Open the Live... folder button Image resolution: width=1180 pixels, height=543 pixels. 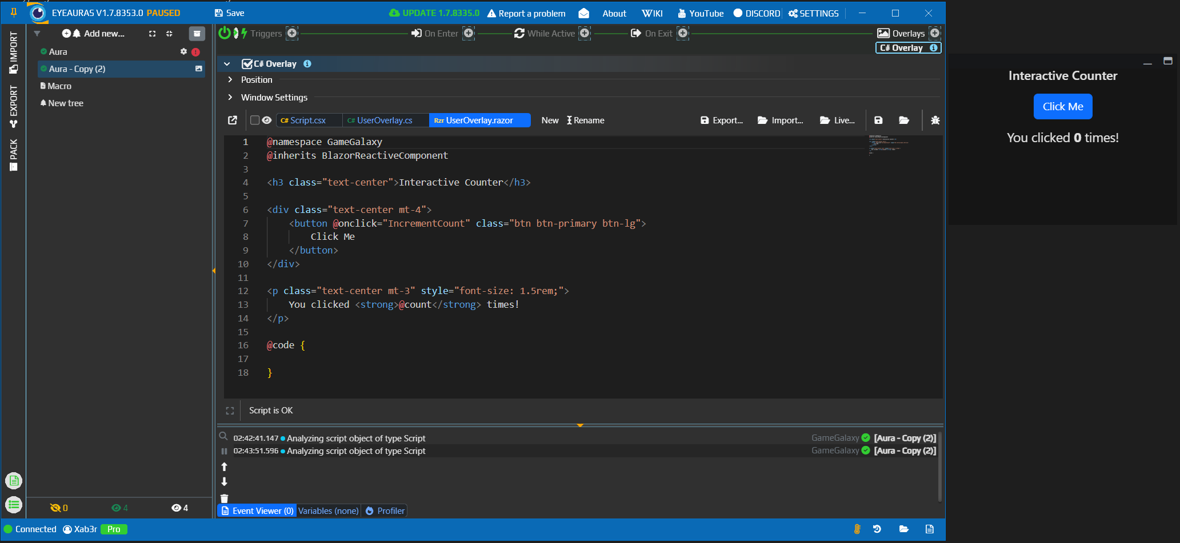click(837, 120)
